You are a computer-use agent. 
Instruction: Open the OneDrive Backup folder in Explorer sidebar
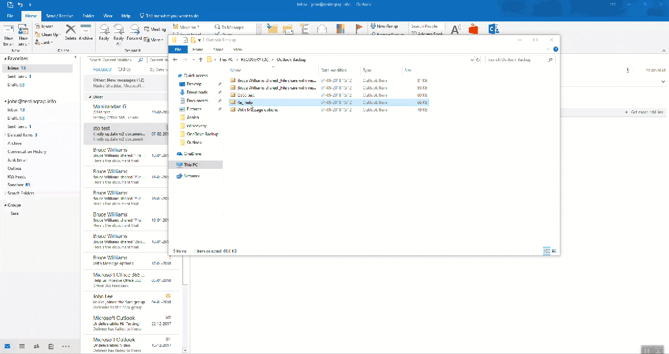(202, 134)
